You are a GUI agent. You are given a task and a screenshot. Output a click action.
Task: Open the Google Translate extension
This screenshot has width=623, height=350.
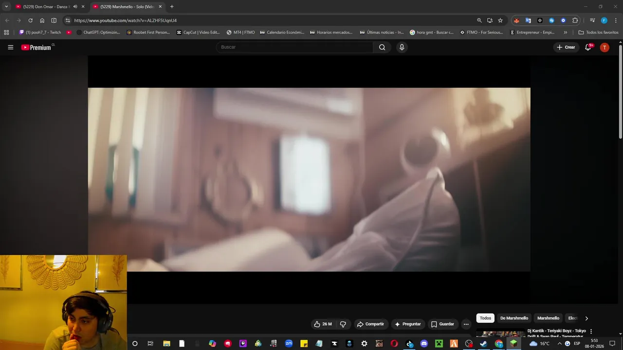(528, 20)
